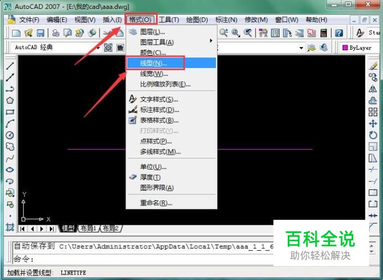Open the 编辑(E) menu
The width and height of the screenshot is (383, 280).
click(x=56, y=20)
